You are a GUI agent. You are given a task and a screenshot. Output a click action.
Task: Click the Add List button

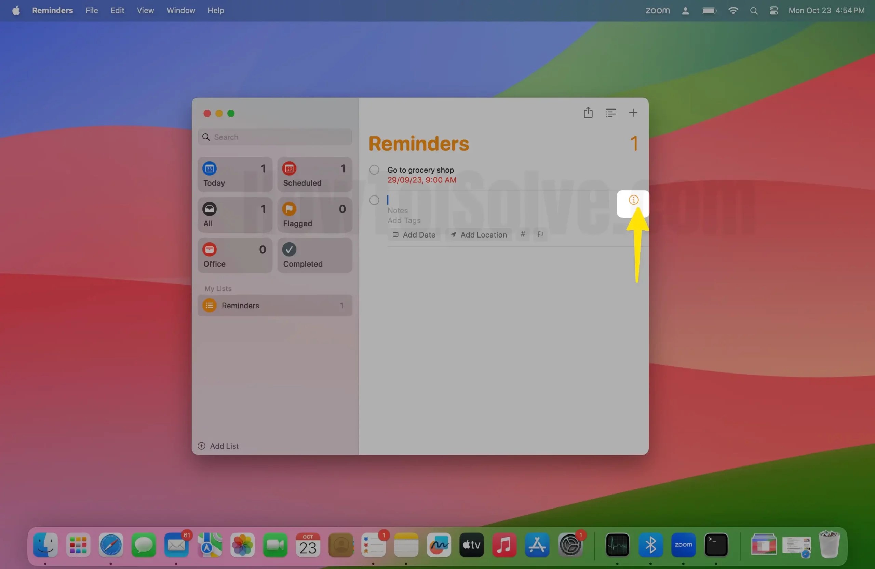click(x=218, y=446)
